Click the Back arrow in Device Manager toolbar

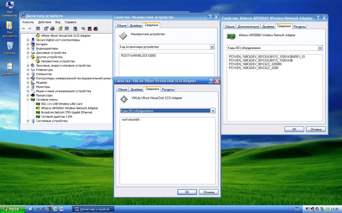[x=24, y=28]
